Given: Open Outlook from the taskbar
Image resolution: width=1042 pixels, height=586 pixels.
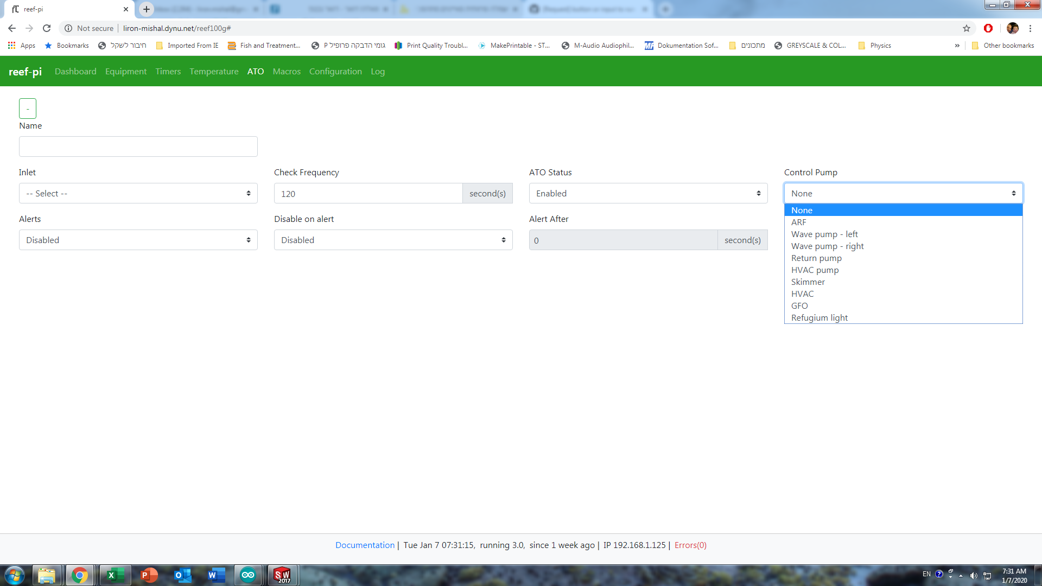Looking at the screenshot, I should click(182, 575).
